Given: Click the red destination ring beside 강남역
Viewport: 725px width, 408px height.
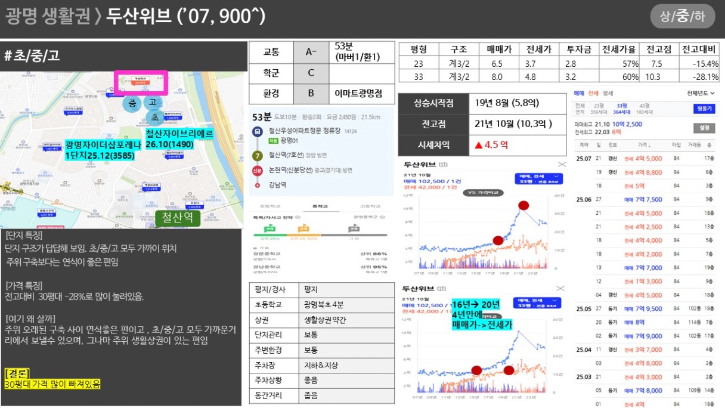Looking at the screenshot, I should [257, 185].
